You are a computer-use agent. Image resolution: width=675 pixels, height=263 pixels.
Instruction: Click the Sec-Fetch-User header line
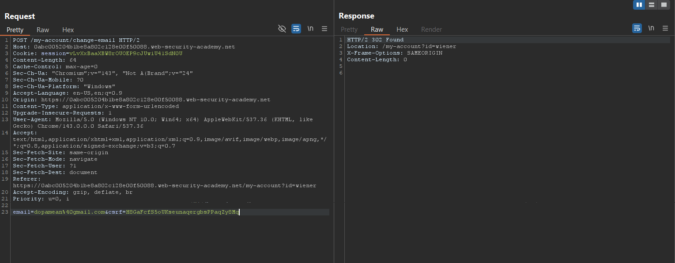pos(45,166)
